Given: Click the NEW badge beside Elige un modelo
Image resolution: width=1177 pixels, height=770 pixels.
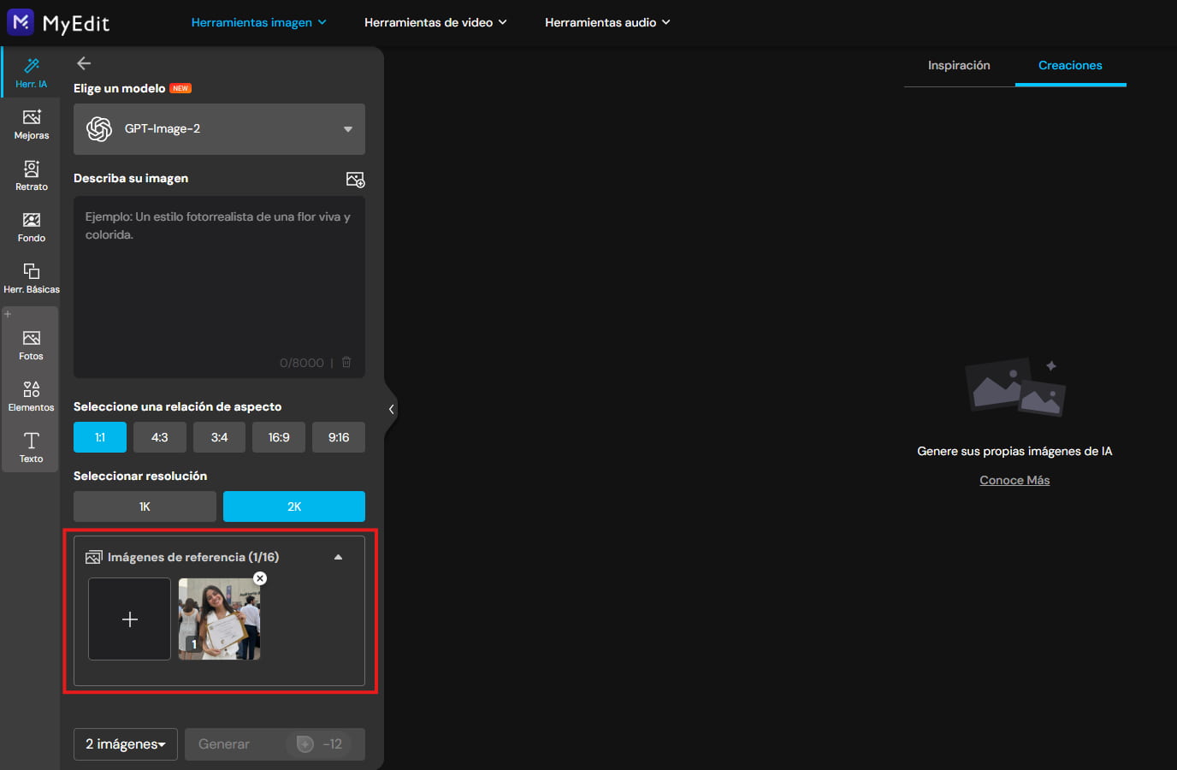Looking at the screenshot, I should 180,88.
